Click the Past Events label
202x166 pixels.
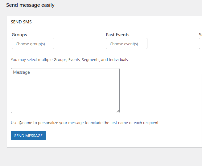coord(117,35)
